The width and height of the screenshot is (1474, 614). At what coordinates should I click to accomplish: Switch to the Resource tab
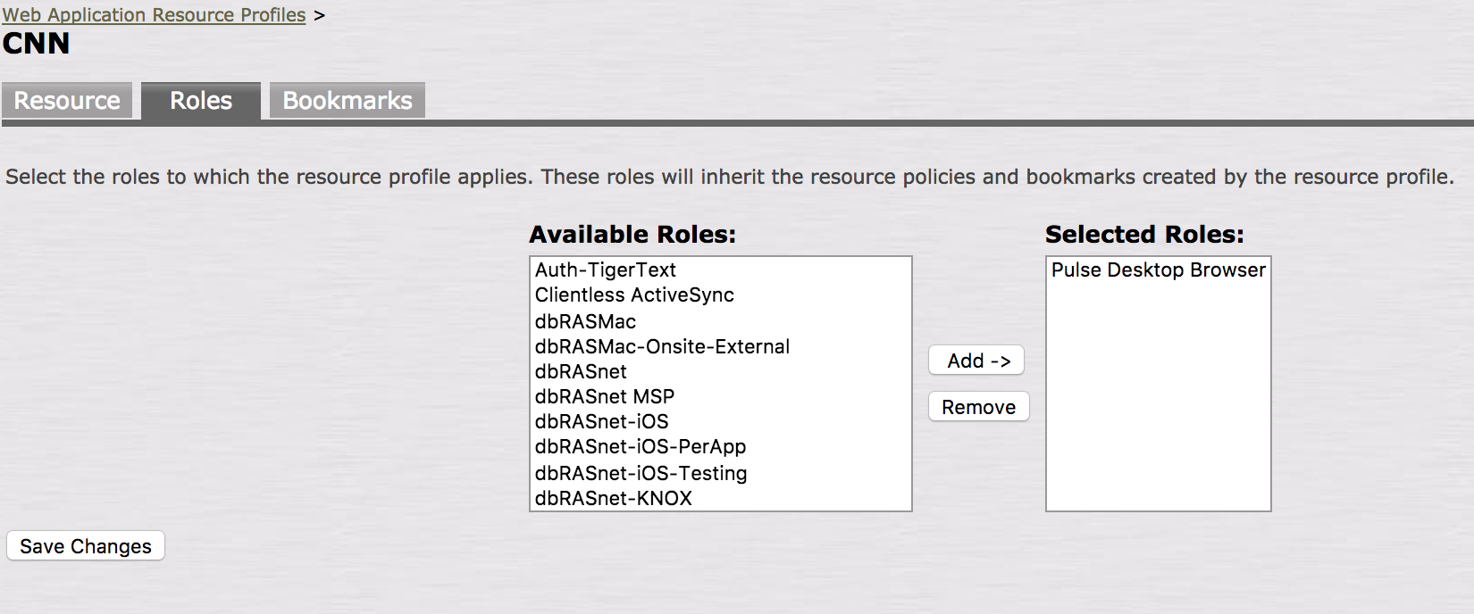(x=67, y=101)
